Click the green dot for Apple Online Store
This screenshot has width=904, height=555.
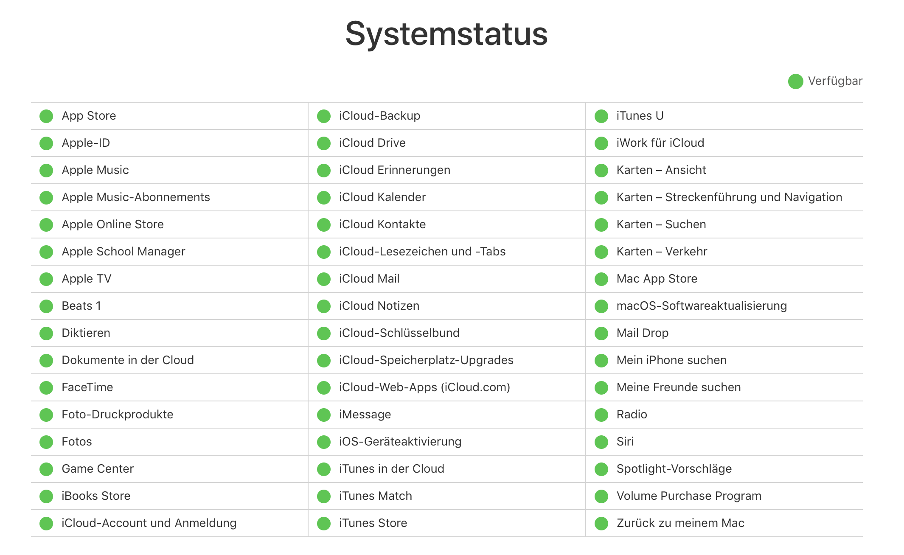click(x=46, y=224)
